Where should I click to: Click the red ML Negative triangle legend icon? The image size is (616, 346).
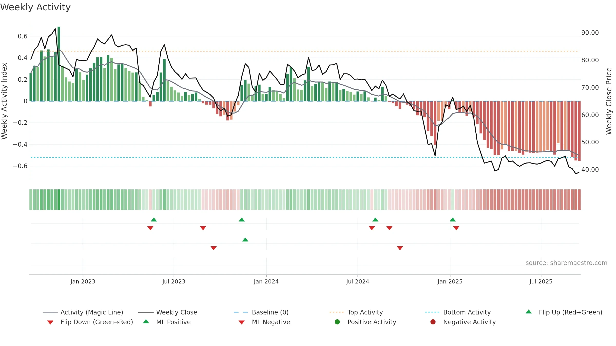[x=242, y=322]
